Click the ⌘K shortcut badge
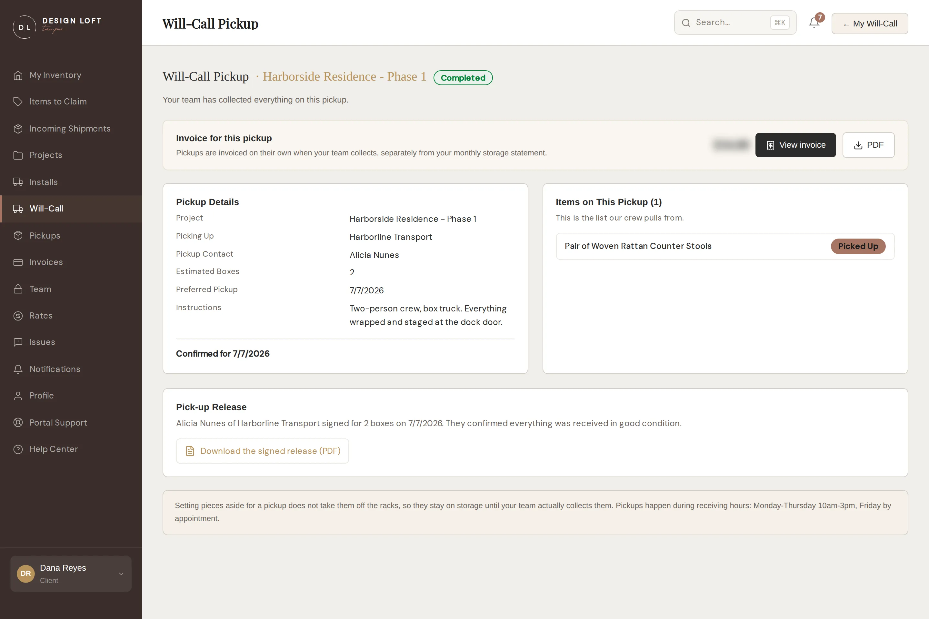This screenshot has width=929, height=619. pos(780,23)
